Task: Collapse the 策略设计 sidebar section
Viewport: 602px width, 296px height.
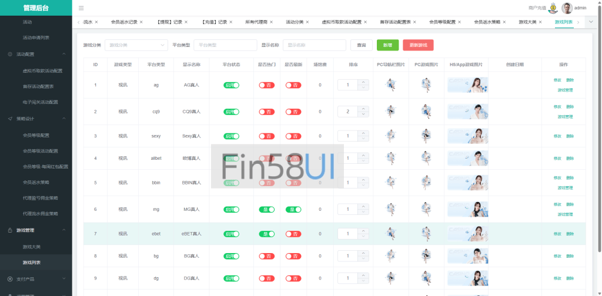Action: pyautogui.click(x=36, y=118)
